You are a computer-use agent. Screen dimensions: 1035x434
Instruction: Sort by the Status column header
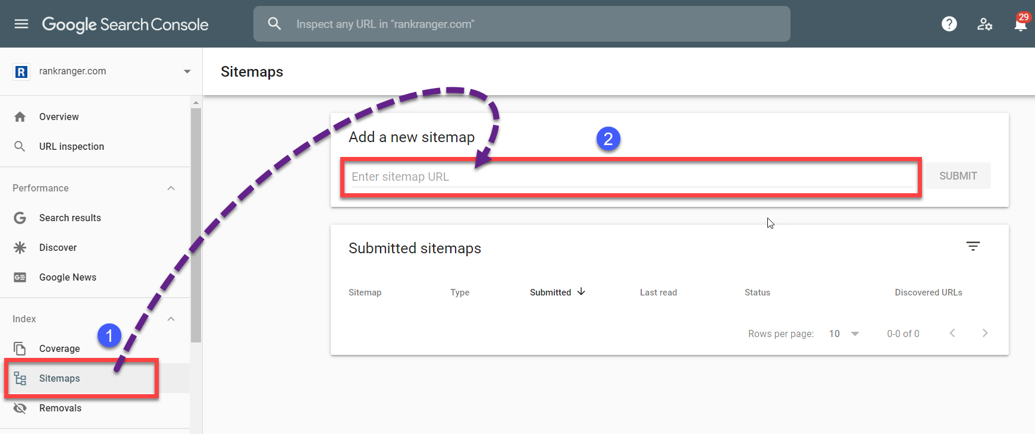[757, 293]
